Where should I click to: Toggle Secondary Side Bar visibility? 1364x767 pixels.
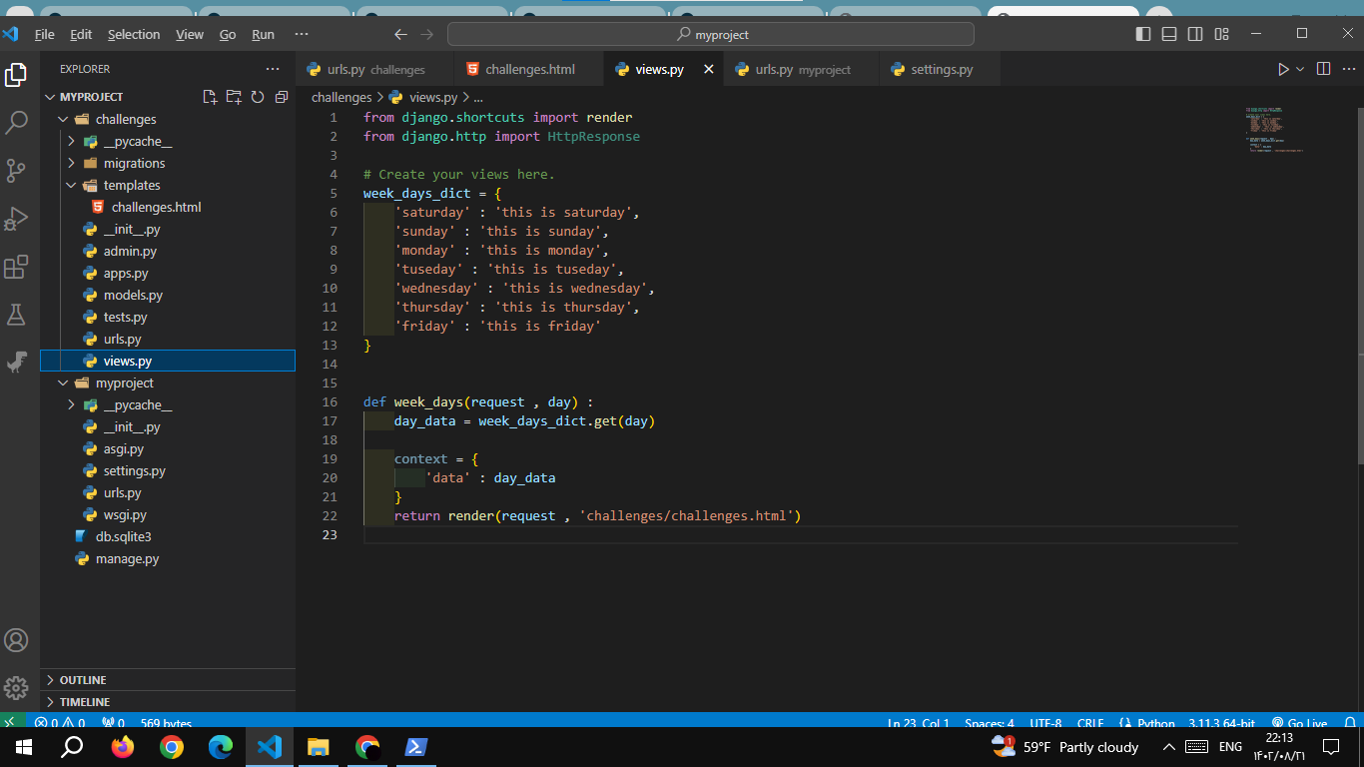coord(1195,34)
